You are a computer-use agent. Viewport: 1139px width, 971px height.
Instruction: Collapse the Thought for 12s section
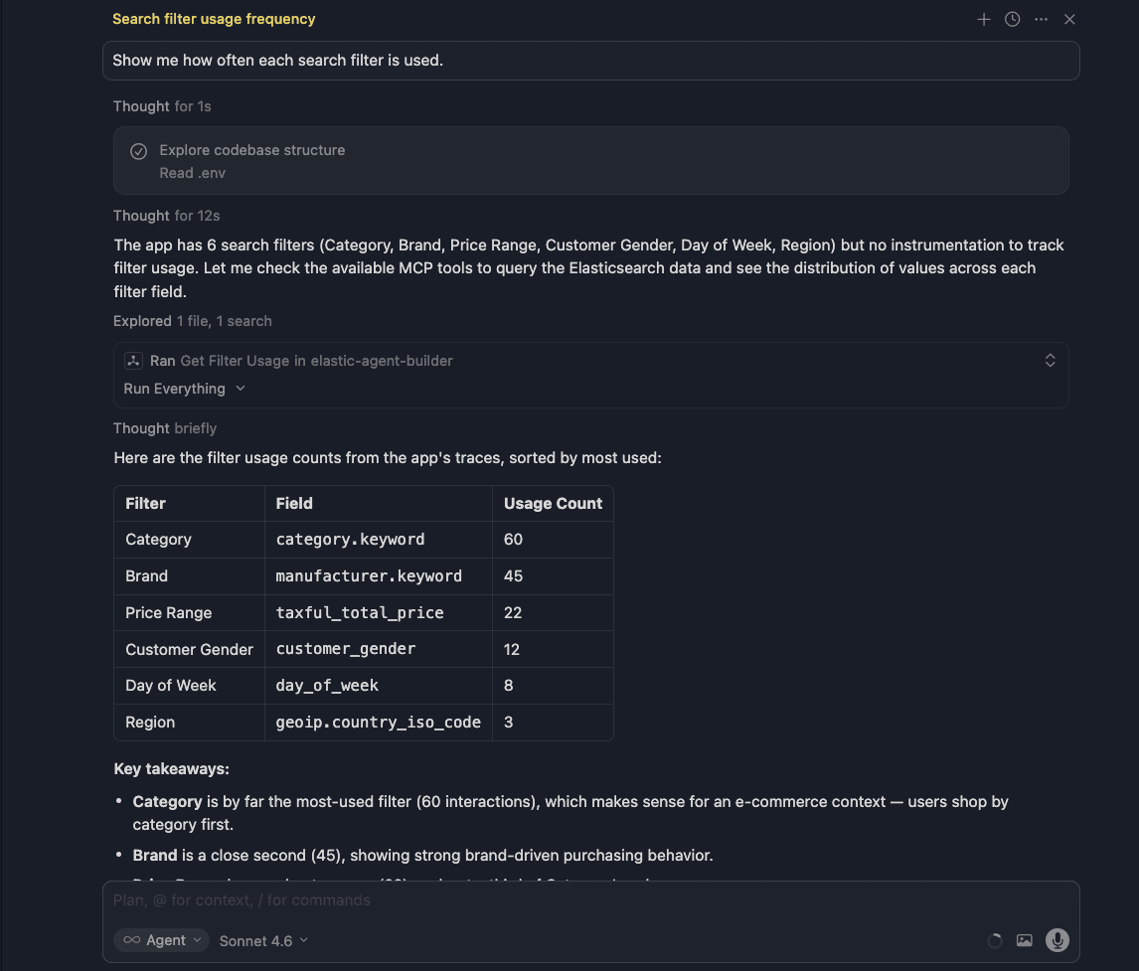point(167,215)
